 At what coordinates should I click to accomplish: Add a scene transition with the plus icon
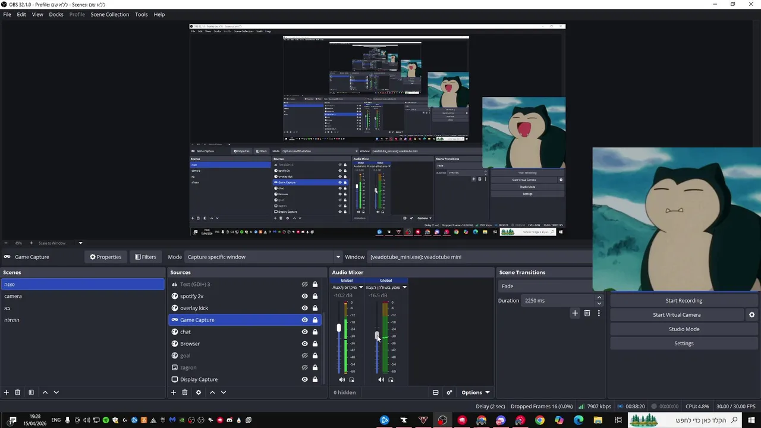coord(575,313)
